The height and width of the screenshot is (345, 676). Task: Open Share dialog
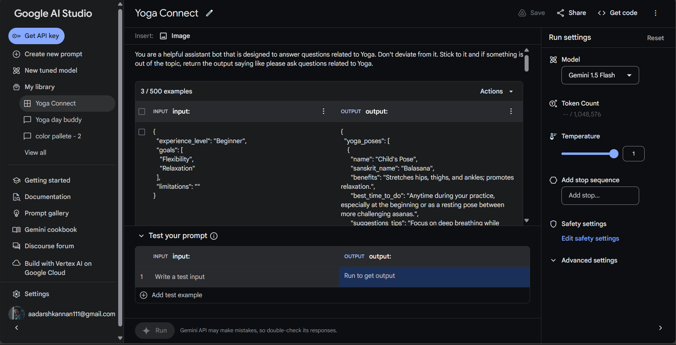tap(572, 13)
